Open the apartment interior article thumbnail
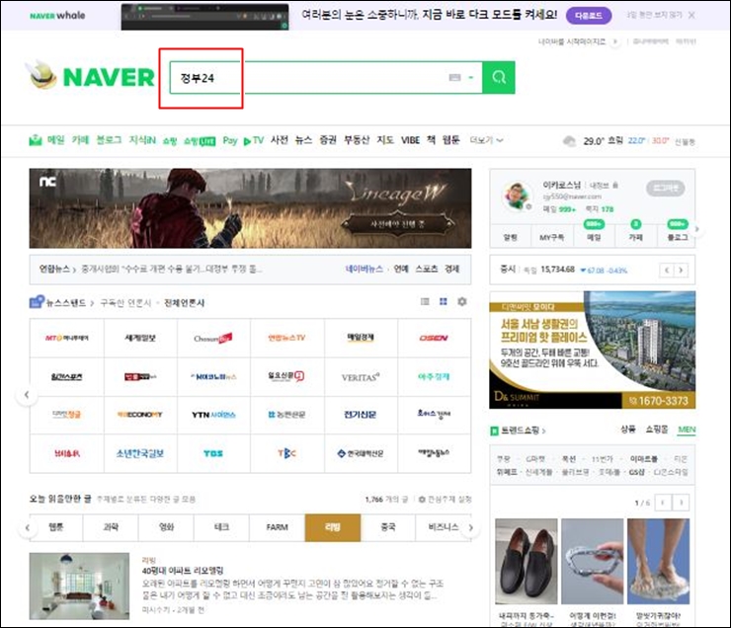This screenshot has height=628, width=731. 79,587
